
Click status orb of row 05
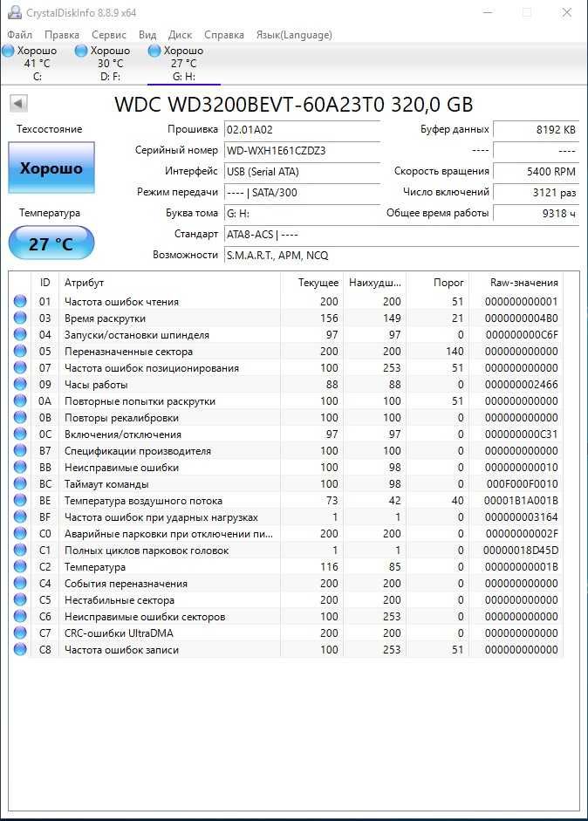coord(20,351)
